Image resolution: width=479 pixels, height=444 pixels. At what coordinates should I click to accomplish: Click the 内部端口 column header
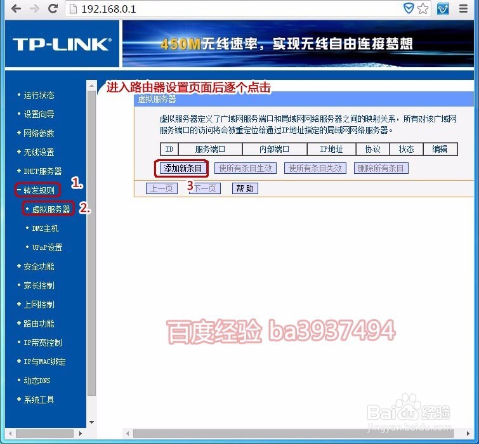click(275, 149)
